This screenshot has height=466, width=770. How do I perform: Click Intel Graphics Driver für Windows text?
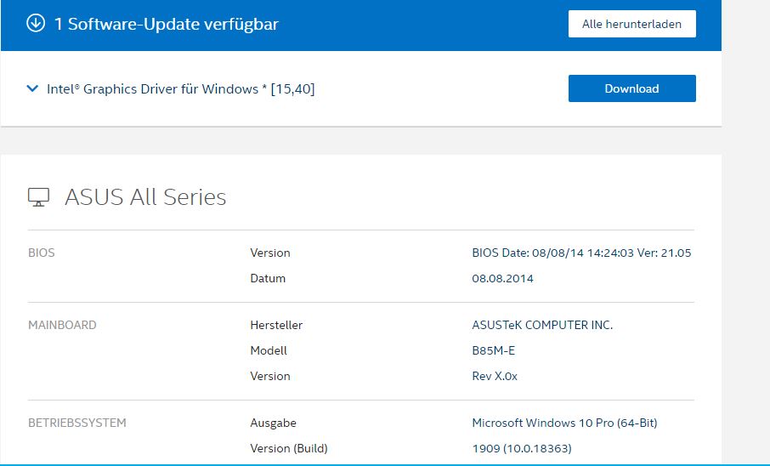point(181,89)
